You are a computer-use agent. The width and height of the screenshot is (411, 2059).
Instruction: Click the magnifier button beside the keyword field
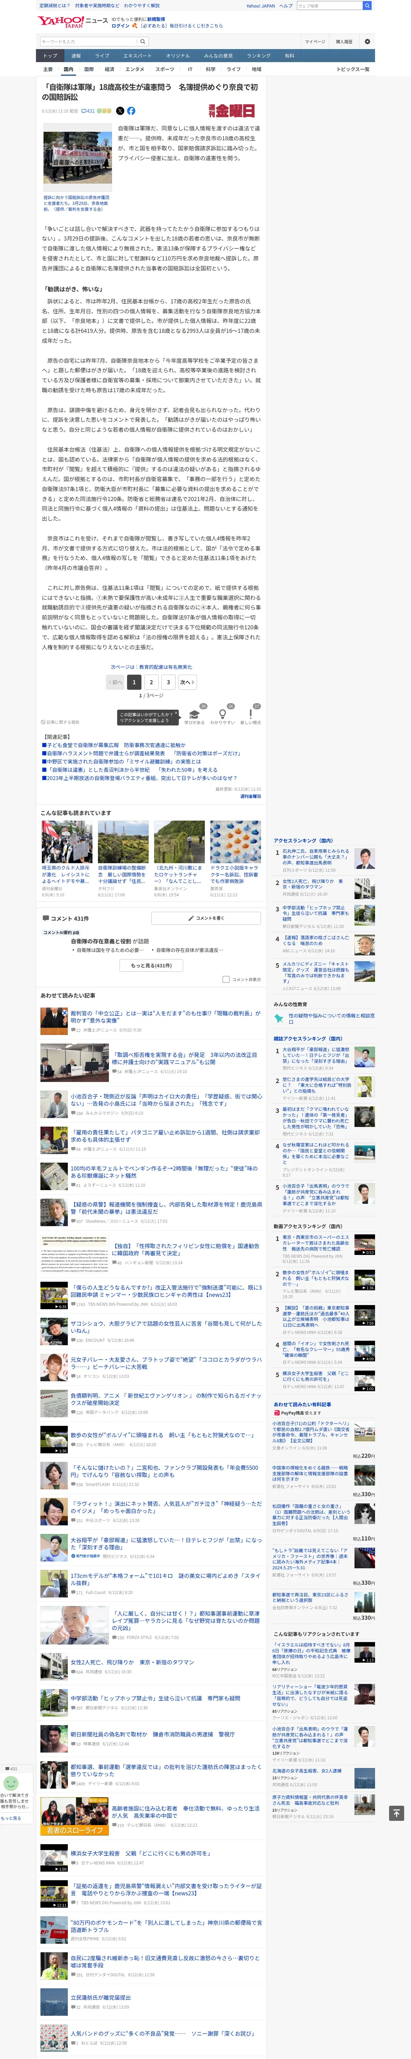[x=143, y=42]
